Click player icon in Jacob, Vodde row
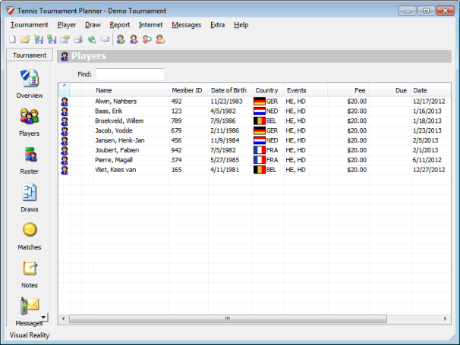This screenshot has height=345, width=460. pos(65,130)
